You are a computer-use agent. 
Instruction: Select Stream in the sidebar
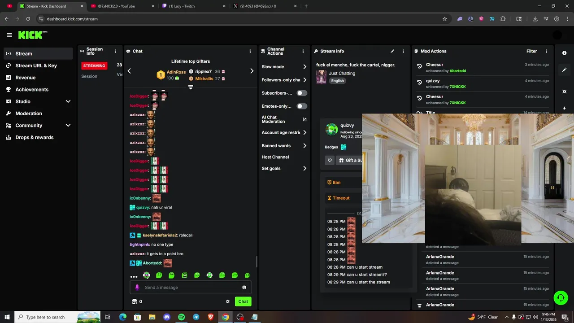tap(38, 53)
